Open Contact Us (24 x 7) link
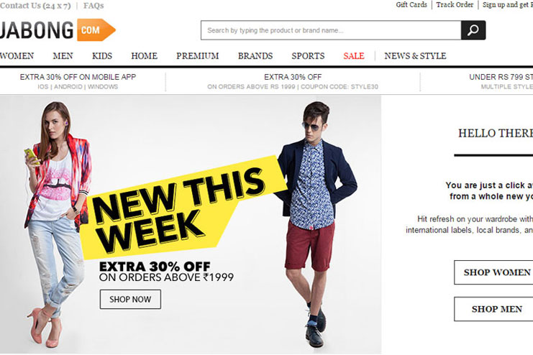Viewport: 533px width, 355px height. 35,6
